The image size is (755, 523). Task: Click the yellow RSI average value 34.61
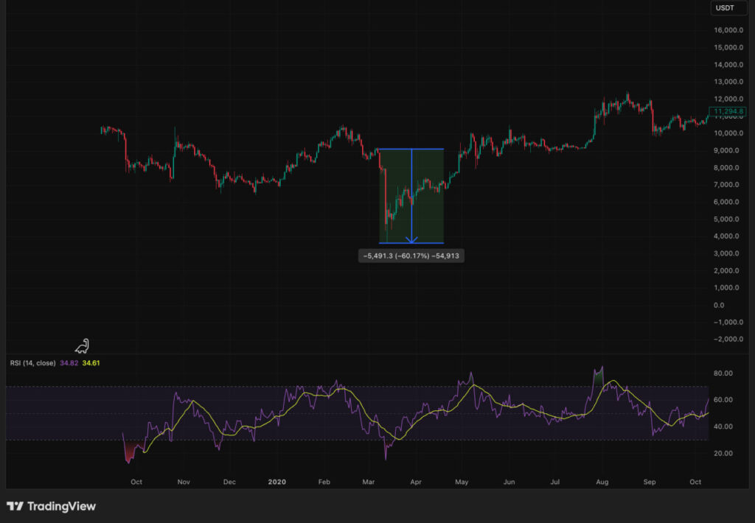[91, 363]
